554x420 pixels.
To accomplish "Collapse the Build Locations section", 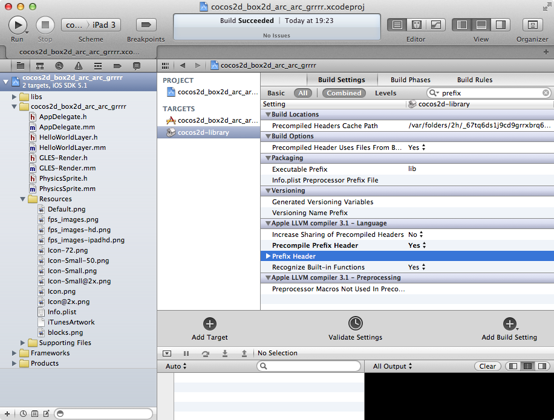I will pyautogui.click(x=268, y=114).
